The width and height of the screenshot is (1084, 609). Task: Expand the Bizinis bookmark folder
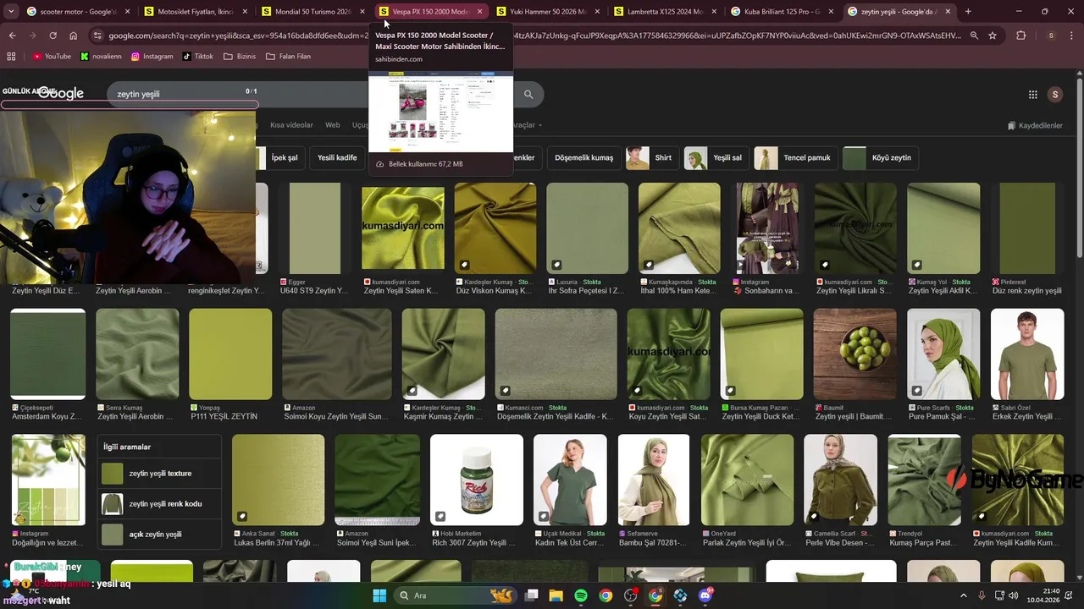point(240,57)
